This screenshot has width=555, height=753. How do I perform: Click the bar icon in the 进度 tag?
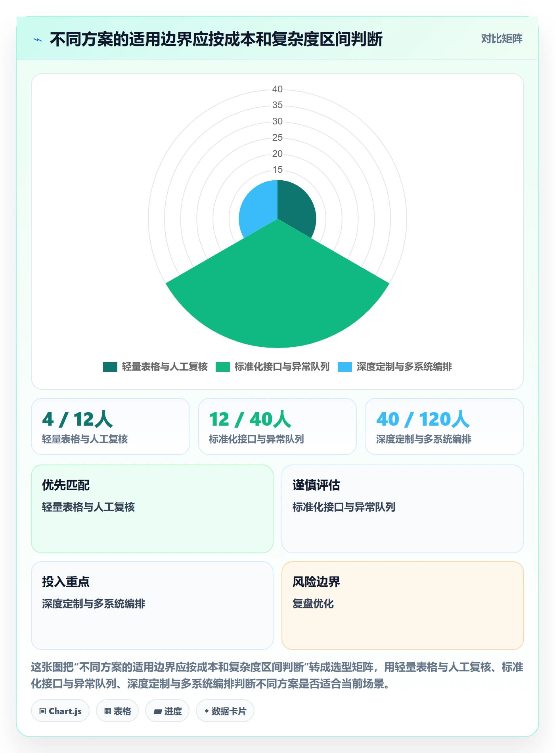(158, 711)
